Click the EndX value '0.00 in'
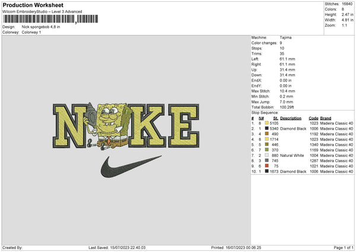Viewport: 356px width, 252px height. click(285, 80)
